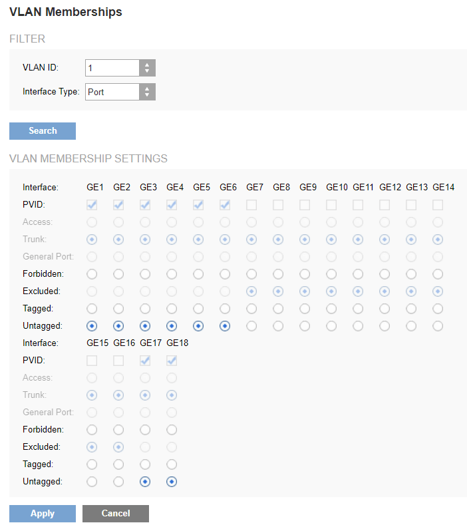Select Tagged radio for GE2
Viewport: 467px width, 529px height.
point(118,309)
